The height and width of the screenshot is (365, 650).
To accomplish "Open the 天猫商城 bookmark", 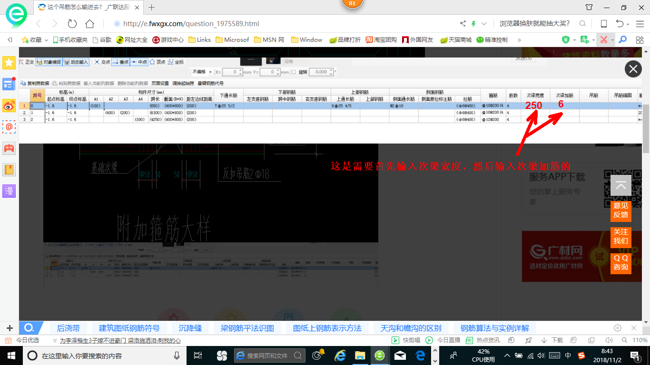I will point(456,40).
